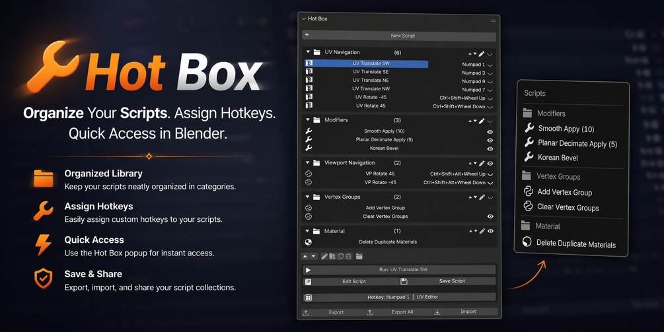Click the wrench icon beside Planar Decimate Apply (5)

[309, 139]
